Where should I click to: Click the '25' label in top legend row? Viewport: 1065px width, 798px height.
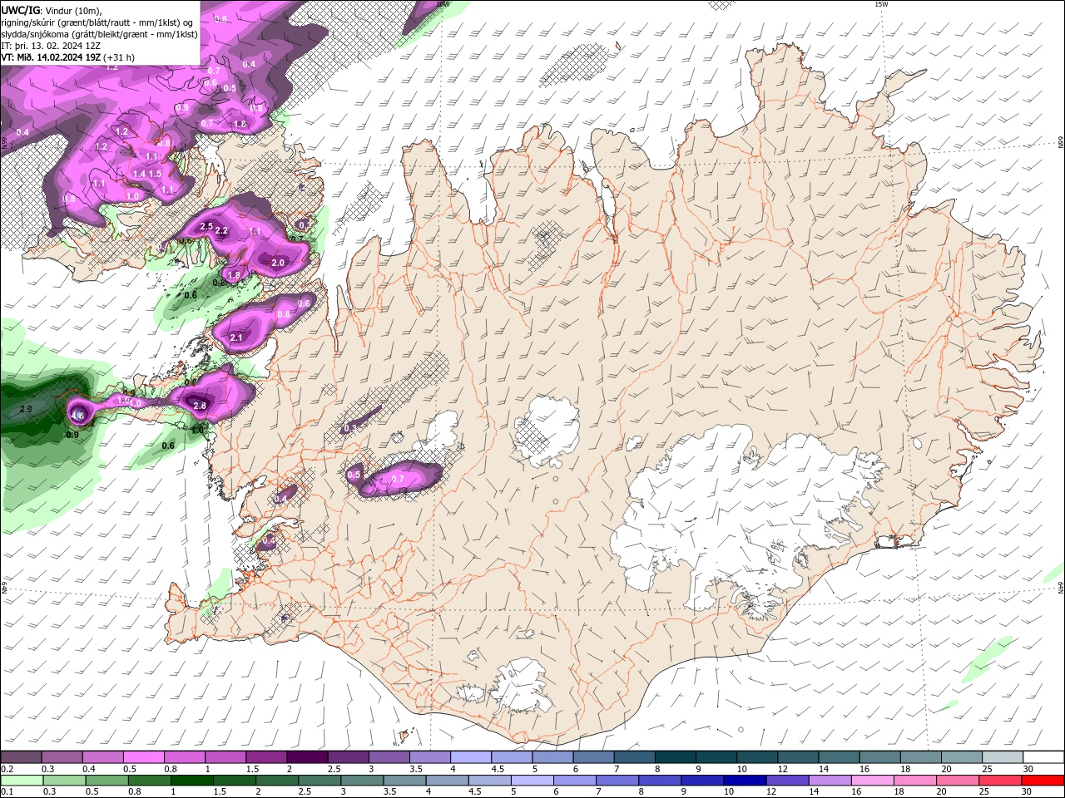coord(988,769)
